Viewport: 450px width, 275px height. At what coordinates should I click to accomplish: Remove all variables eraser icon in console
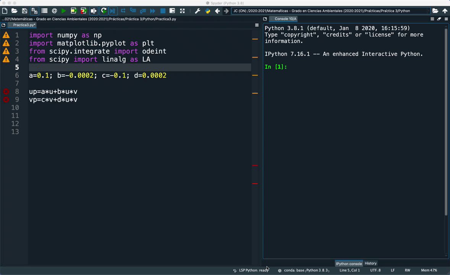439,19
